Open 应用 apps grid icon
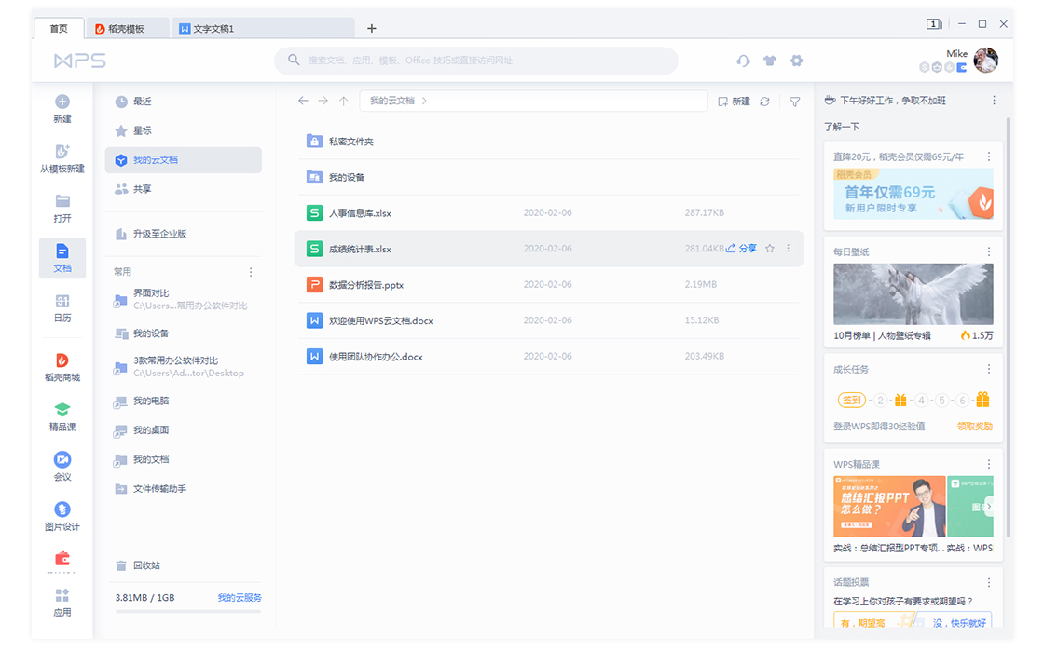This screenshot has width=1044, height=652. [x=62, y=595]
